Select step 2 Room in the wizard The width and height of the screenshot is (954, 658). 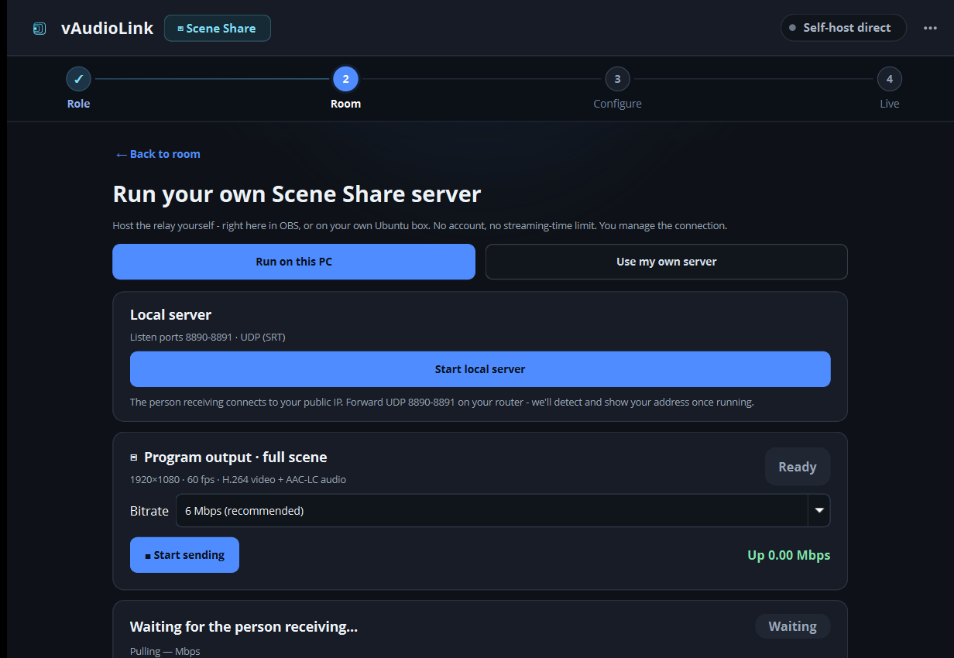click(x=345, y=79)
